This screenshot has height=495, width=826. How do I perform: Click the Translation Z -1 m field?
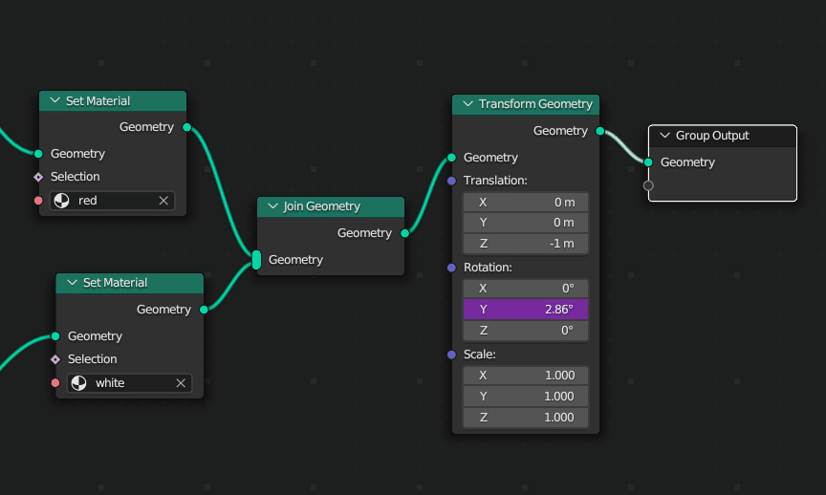pyautogui.click(x=525, y=244)
